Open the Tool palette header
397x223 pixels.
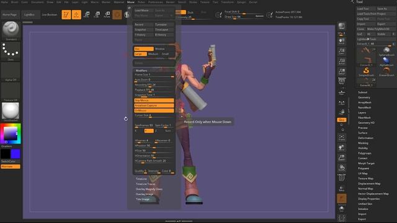[360, 2]
